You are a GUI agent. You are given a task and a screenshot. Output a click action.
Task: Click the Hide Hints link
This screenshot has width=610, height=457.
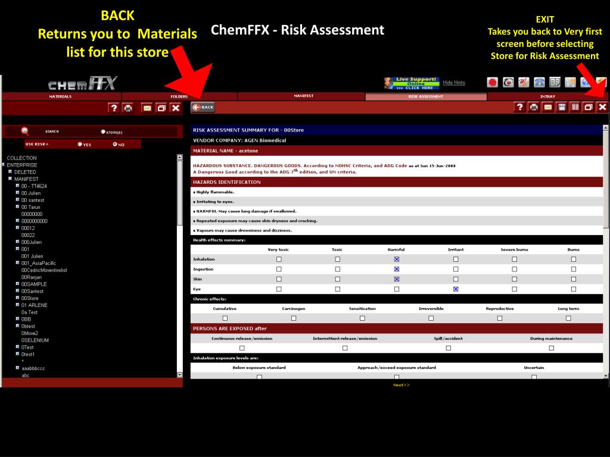pyautogui.click(x=453, y=82)
